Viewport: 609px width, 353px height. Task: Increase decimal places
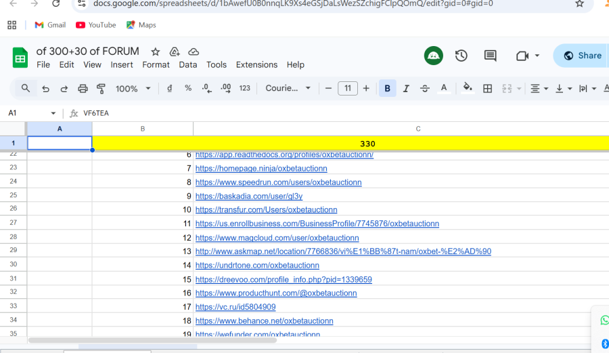coord(225,89)
